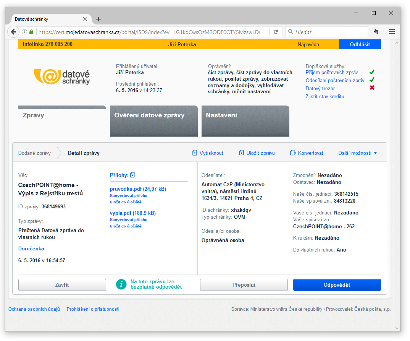Click the Odpovědět button

pyautogui.click(x=337, y=285)
